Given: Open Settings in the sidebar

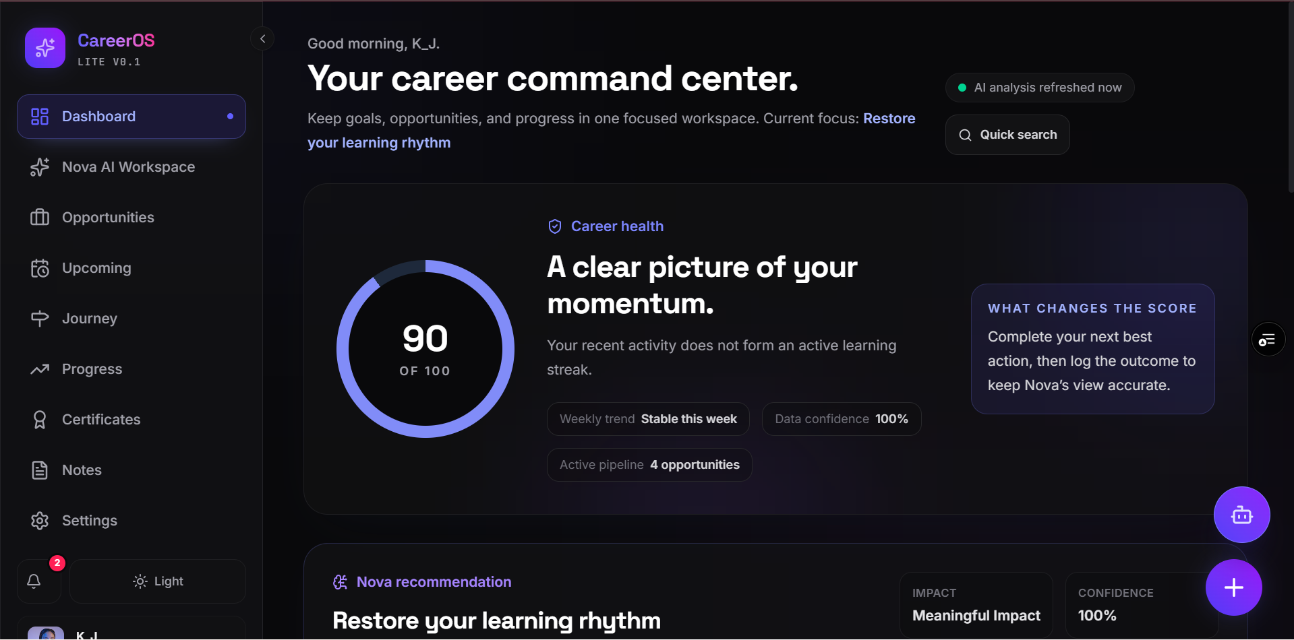Looking at the screenshot, I should coord(131,521).
